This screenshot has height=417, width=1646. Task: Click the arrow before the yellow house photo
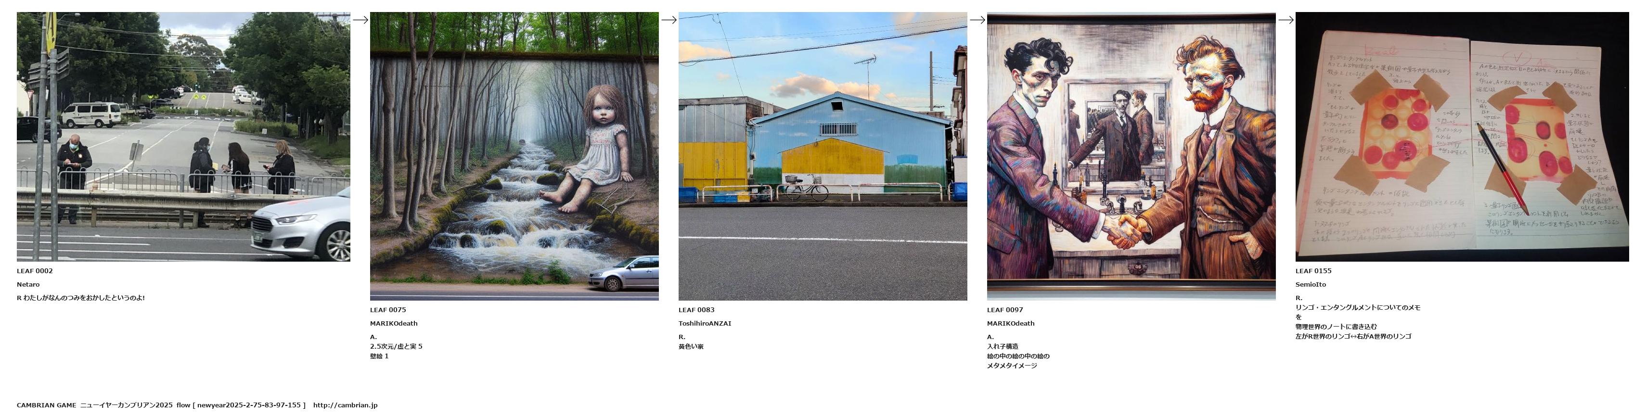(x=669, y=20)
